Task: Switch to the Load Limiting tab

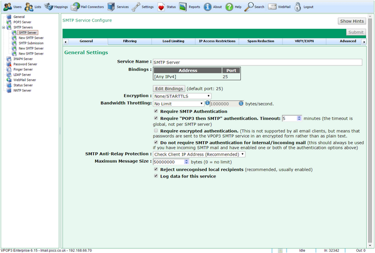Action: [x=173, y=41]
